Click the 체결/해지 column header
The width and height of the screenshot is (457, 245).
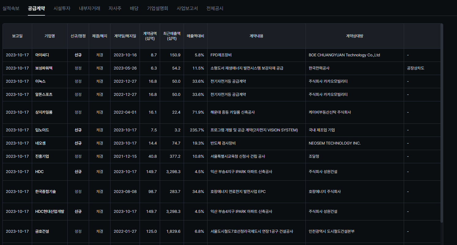coord(99,36)
